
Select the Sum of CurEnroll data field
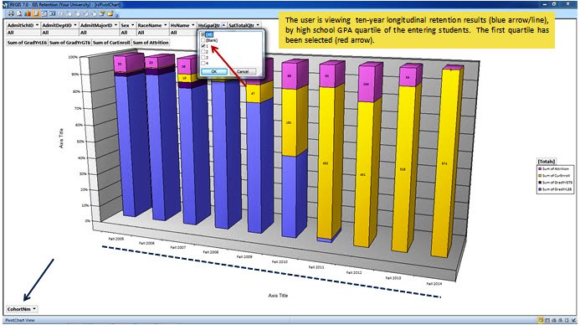(111, 43)
